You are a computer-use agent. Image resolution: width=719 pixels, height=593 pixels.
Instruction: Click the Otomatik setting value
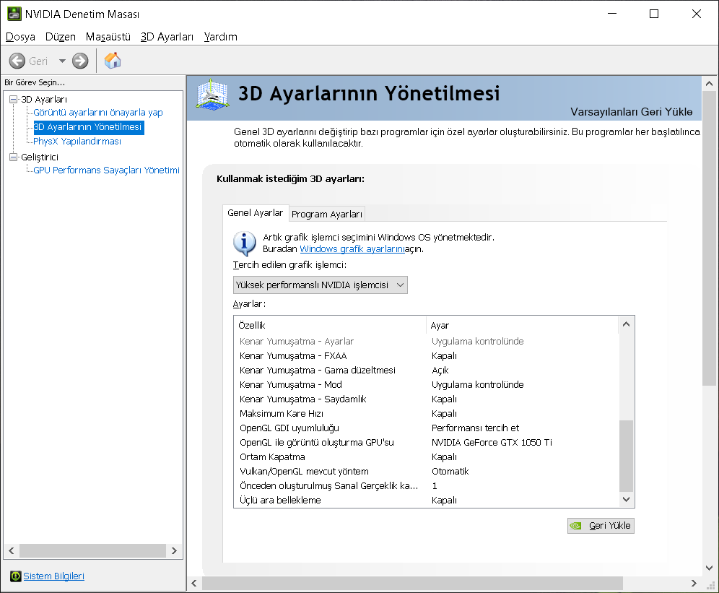point(450,472)
